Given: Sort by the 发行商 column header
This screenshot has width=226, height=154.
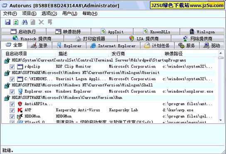Looking at the screenshot, I should (x=135, y=54).
